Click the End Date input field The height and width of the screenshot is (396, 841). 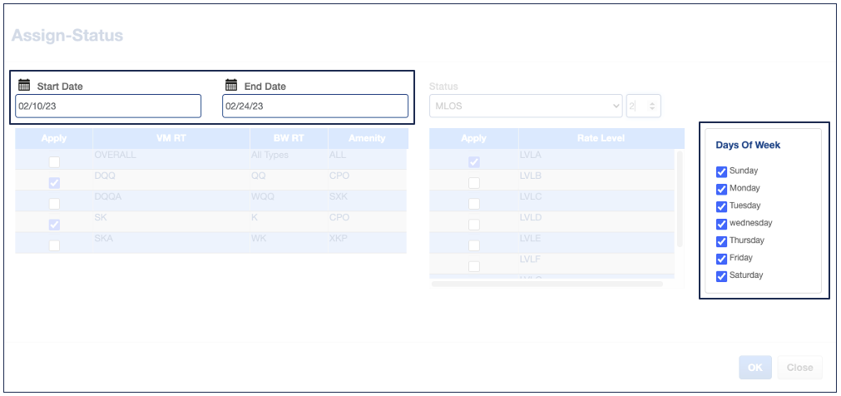[x=314, y=106]
